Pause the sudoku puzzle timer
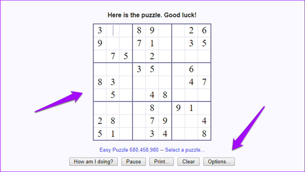Image resolution: width=305 pixels, height=172 pixels. pyautogui.click(x=133, y=162)
